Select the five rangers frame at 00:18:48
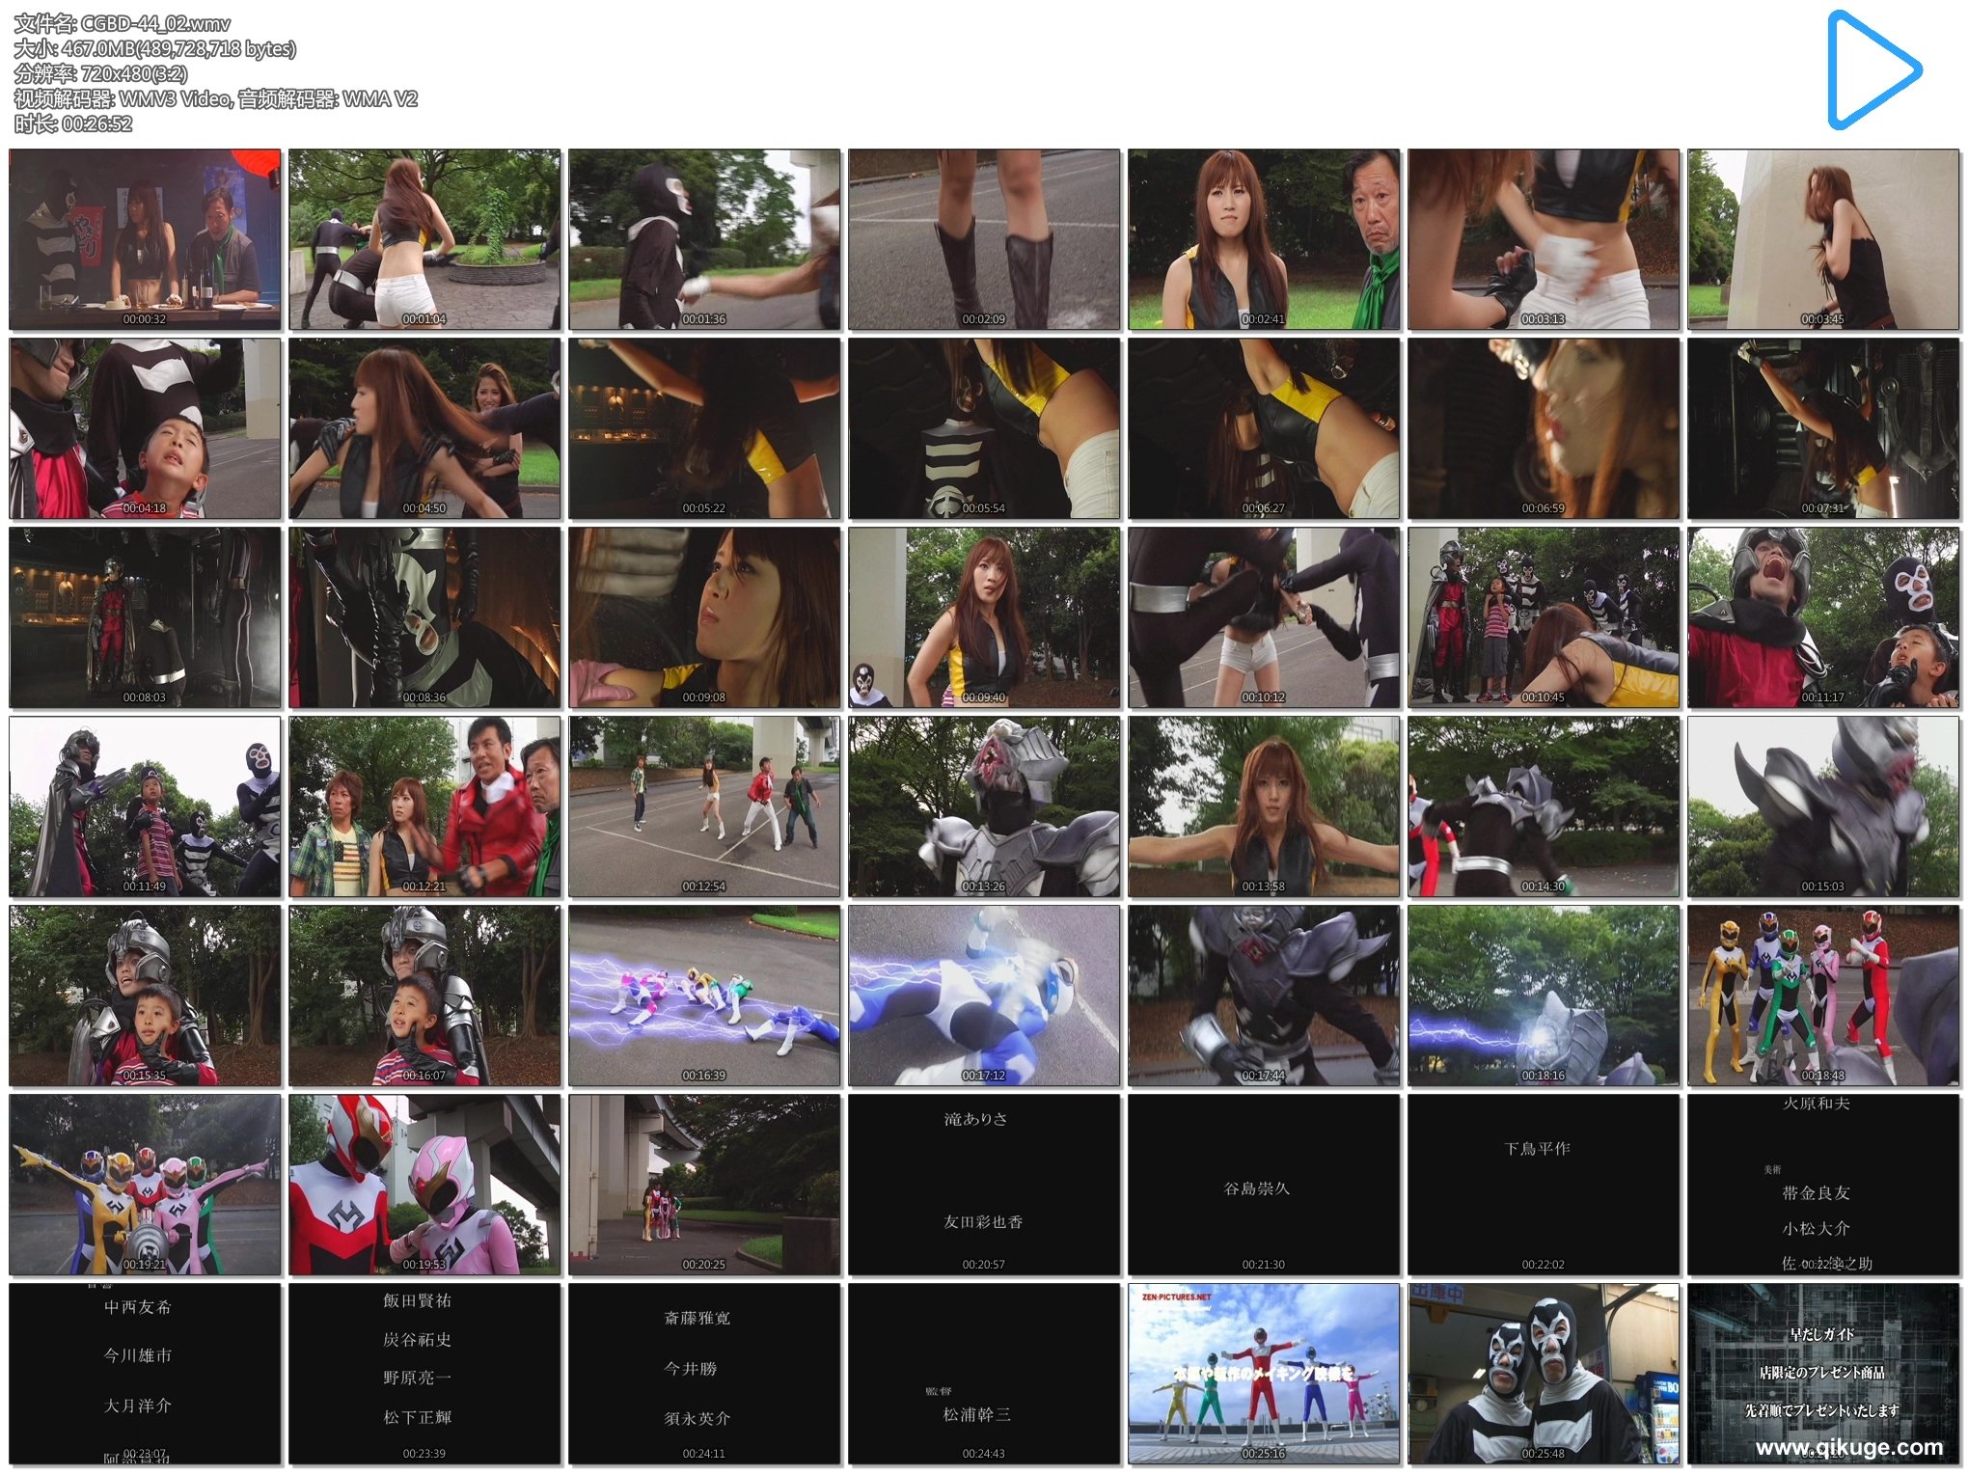 coord(1822,996)
